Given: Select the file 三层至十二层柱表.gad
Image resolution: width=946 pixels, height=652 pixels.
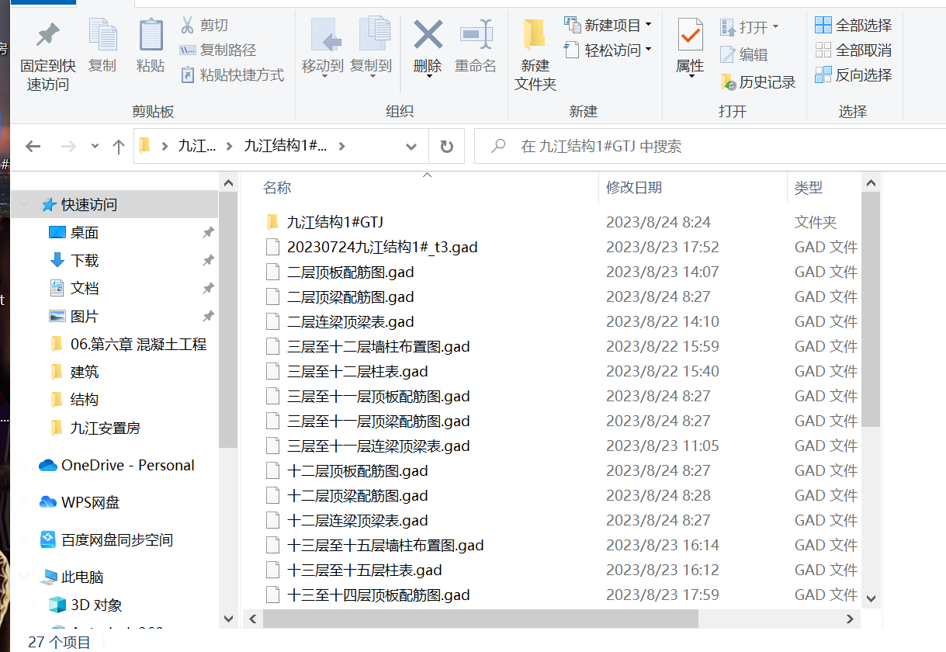Looking at the screenshot, I should click(560, 371).
